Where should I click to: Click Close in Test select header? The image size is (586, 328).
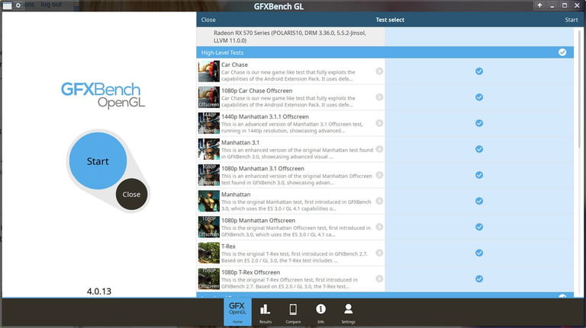(x=208, y=20)
